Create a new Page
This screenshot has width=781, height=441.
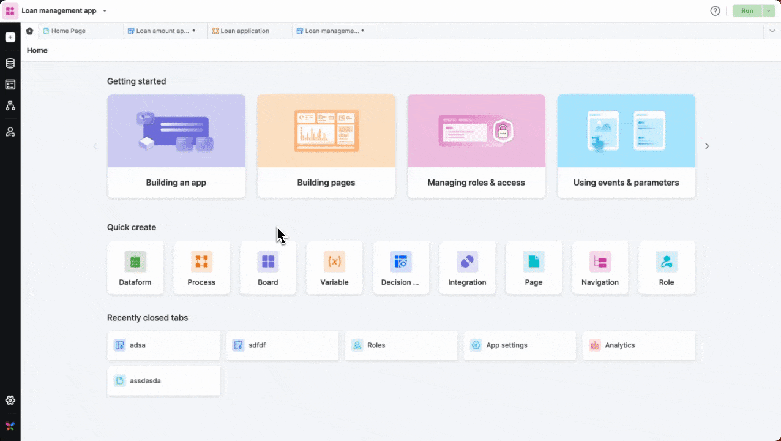[534, 268]
